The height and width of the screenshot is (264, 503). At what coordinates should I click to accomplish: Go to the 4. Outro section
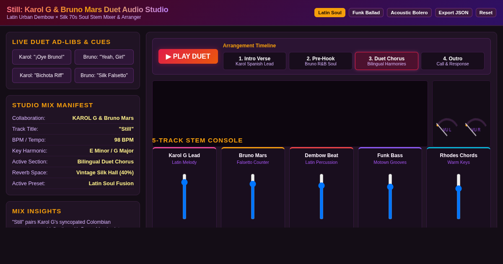point(453,61)
